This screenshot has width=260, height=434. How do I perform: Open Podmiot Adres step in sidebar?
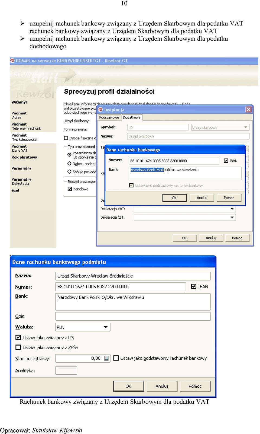click(x=19, y=115)
